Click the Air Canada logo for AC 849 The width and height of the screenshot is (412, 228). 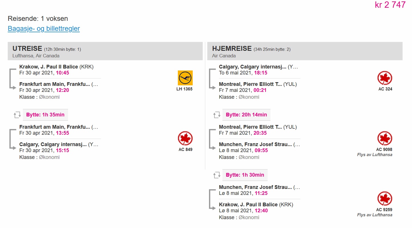pyautogui.click(x=185, y=138)
